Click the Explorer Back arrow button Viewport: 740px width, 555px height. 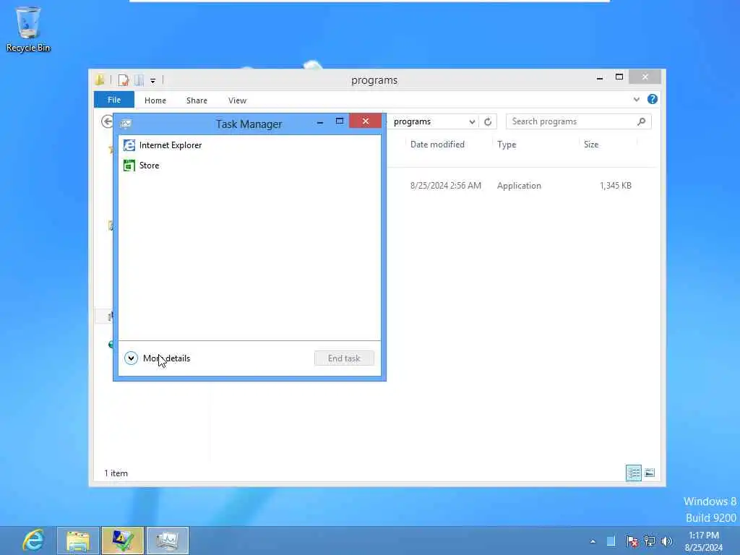(107, 121)
